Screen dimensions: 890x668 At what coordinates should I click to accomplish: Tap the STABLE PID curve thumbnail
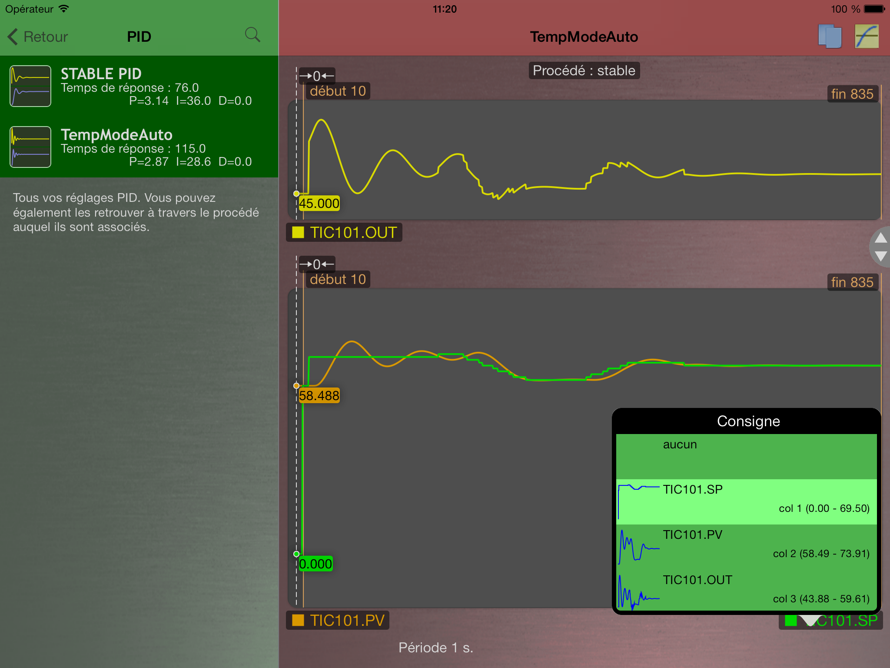[30, 86]
